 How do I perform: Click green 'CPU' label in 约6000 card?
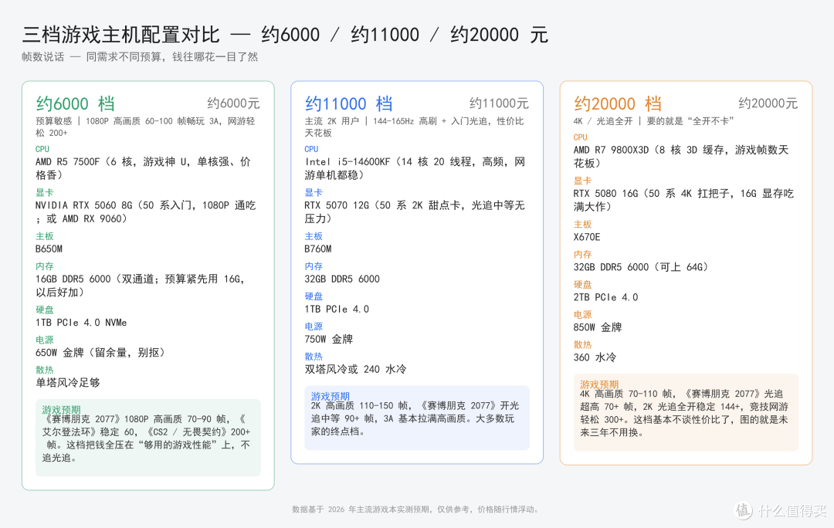click(42, 149)
